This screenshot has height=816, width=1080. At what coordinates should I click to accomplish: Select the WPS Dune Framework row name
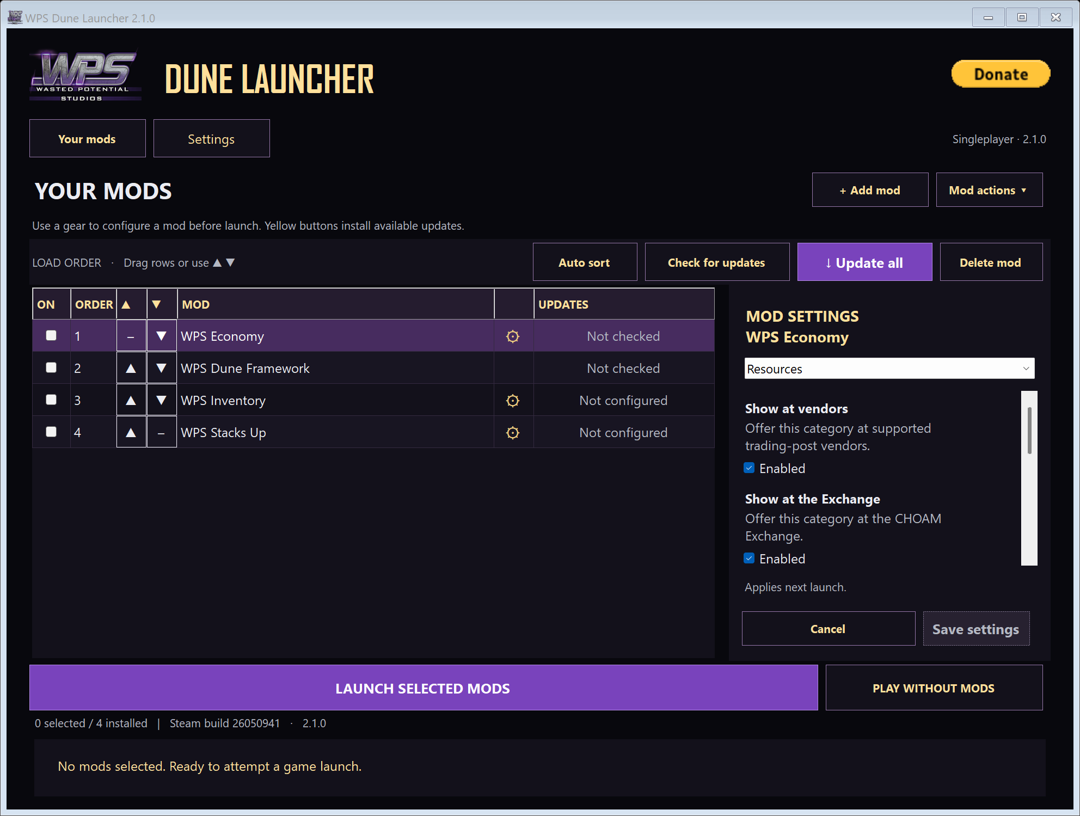(245, 369)
